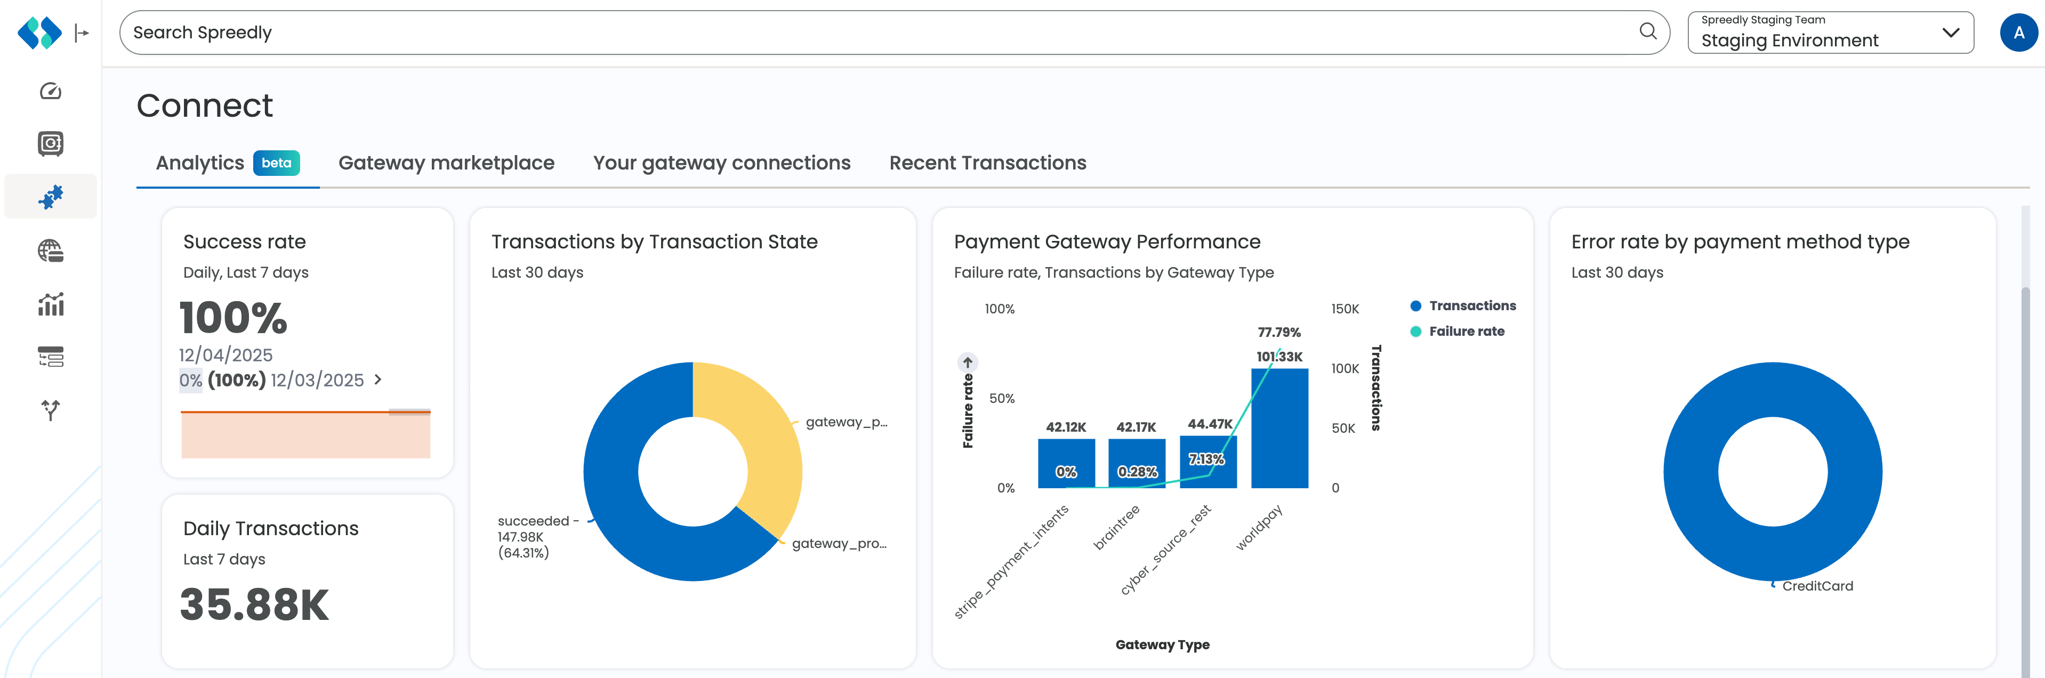Open the dashboard gauge sidebar icon
The image size is (2045, 678).
pos(51,91)
